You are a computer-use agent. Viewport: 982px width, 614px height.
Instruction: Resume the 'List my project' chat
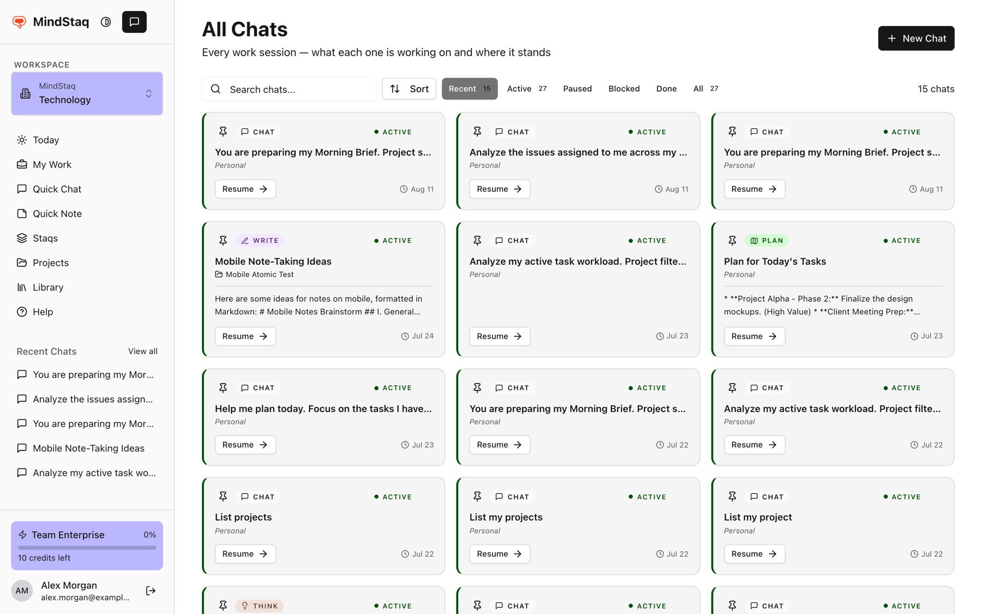pos(755,554)
